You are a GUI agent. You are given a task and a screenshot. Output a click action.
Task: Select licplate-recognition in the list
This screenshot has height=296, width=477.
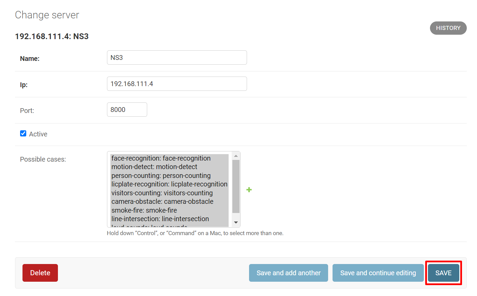[169, 184]
